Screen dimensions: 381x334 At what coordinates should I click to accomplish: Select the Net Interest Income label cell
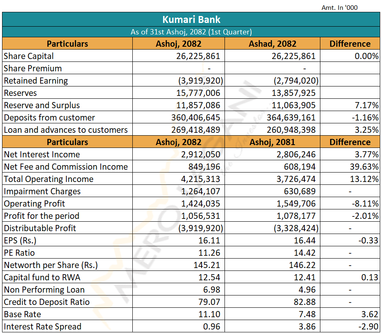coord(42,155)
